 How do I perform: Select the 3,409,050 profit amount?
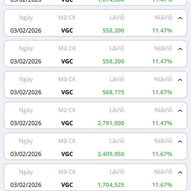[111, 154]
